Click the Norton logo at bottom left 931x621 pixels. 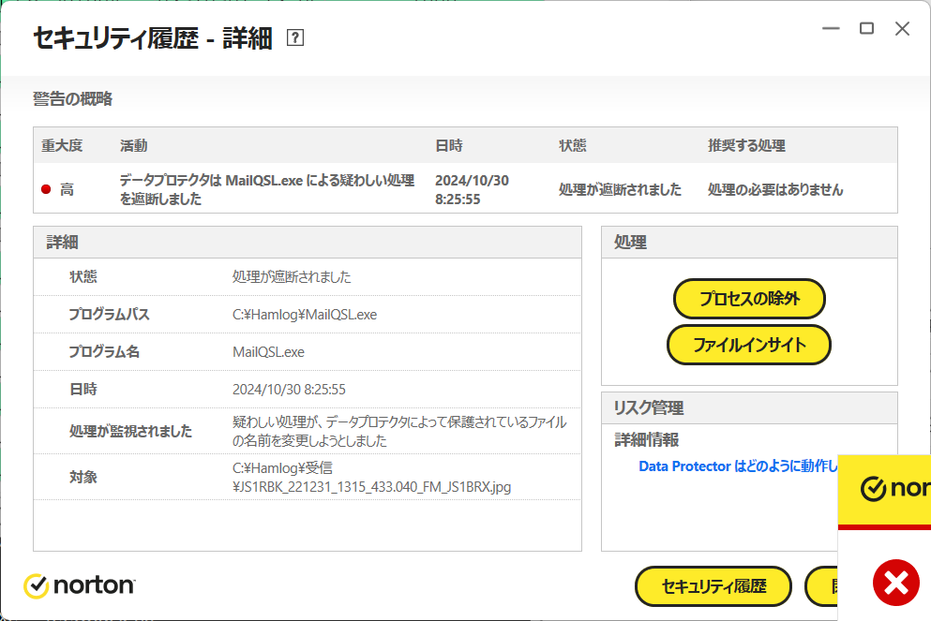80,585
